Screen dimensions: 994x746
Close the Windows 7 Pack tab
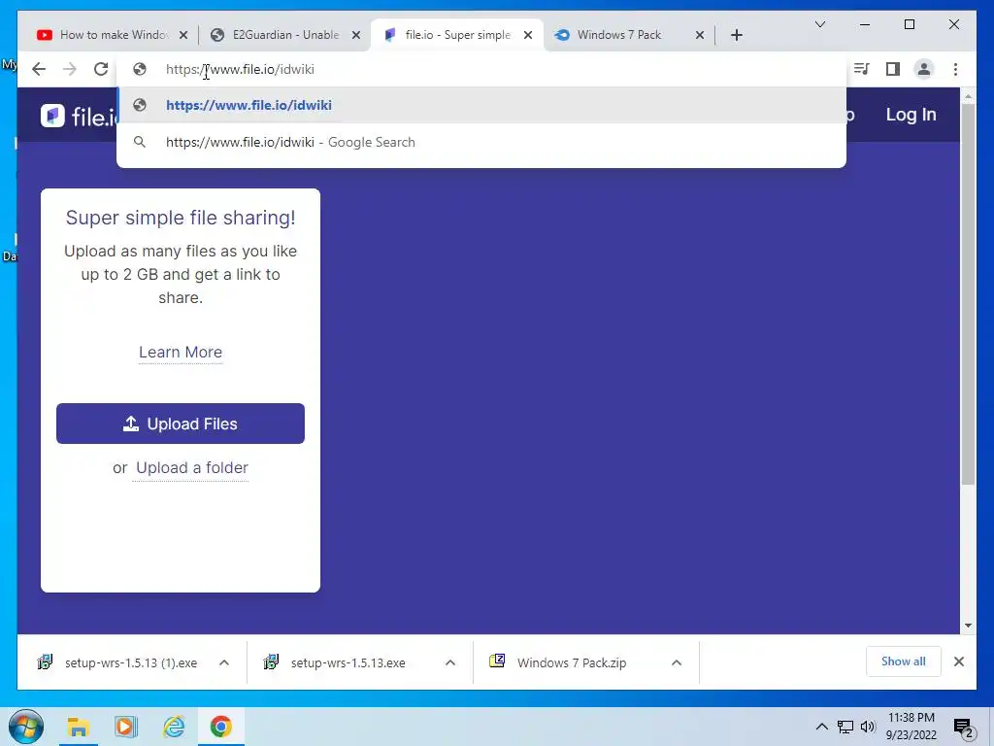pos(700,35)
